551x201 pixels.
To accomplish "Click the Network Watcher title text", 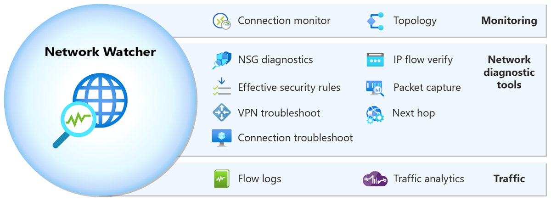I will pos(100,52).
